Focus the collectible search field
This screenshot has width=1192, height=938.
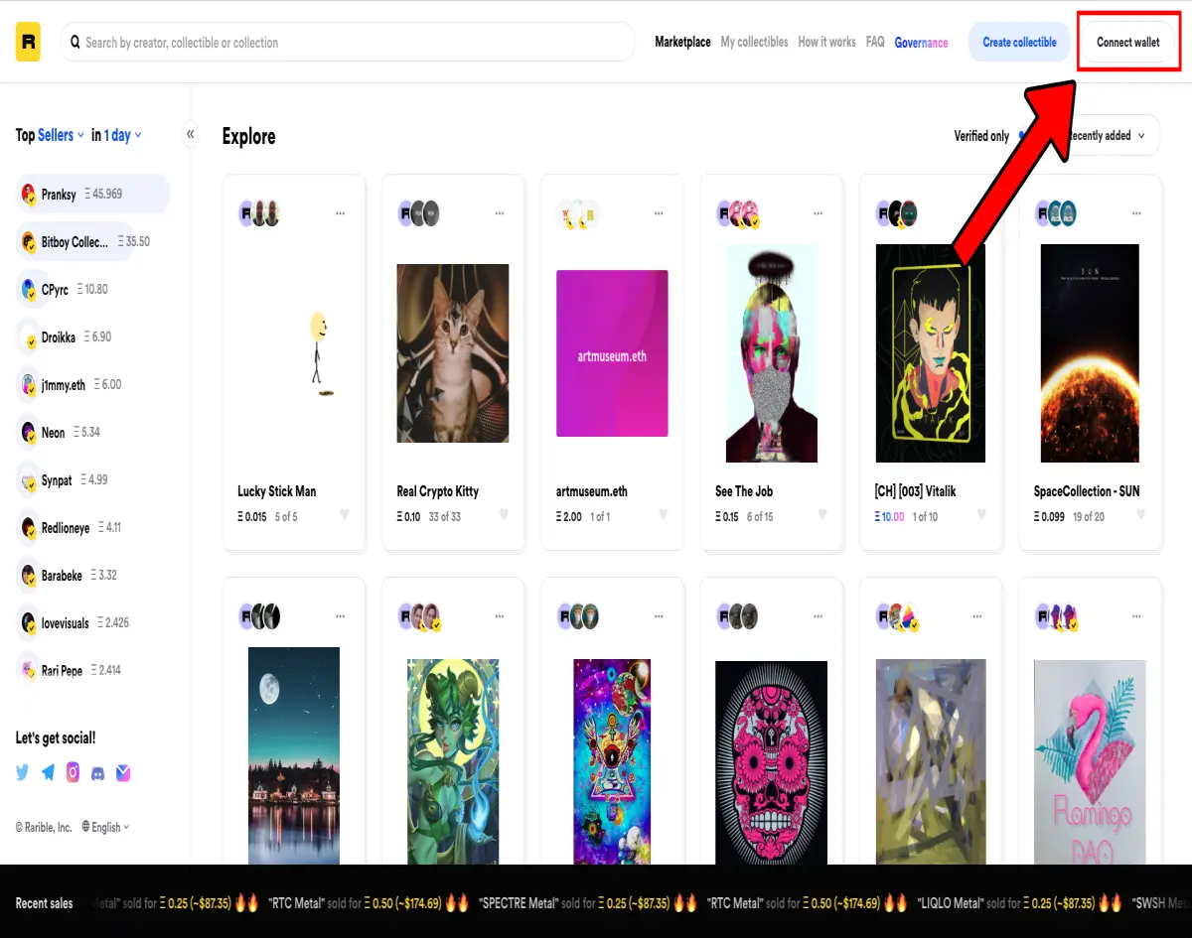coord(348,42)
